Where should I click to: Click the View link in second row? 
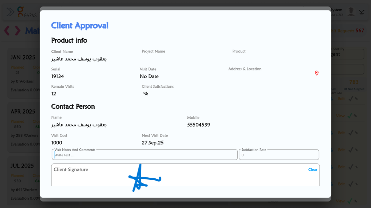click(340, 116)
